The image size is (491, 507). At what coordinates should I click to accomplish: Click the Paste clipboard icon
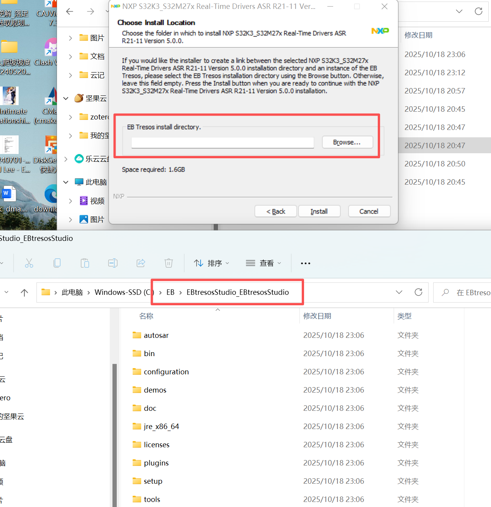(x=85, y=263)
